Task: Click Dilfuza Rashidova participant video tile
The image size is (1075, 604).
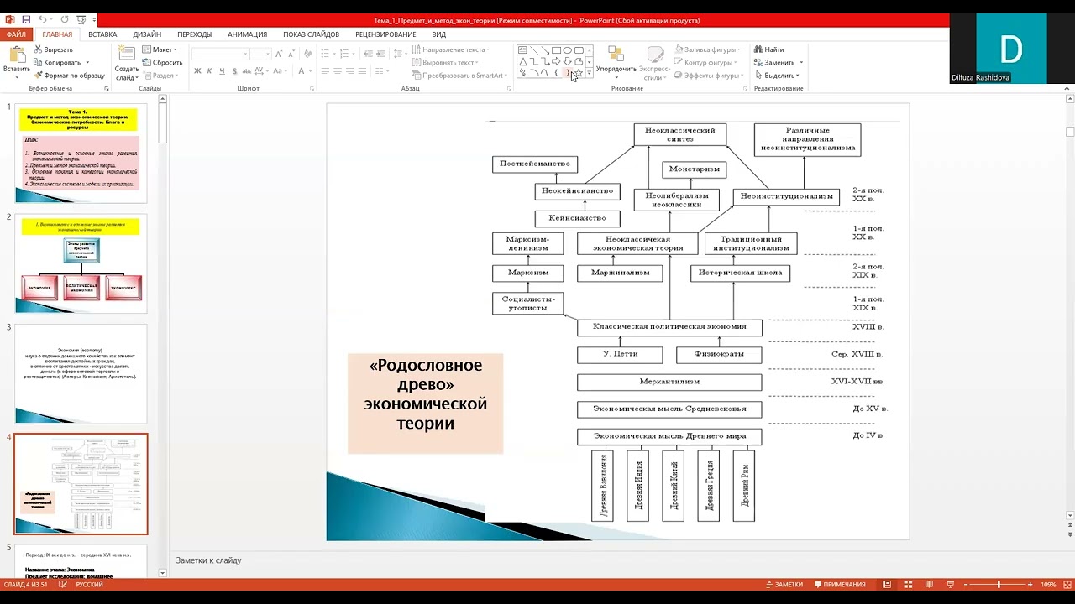Action: pyautogui.click(x=1012, y=49)
